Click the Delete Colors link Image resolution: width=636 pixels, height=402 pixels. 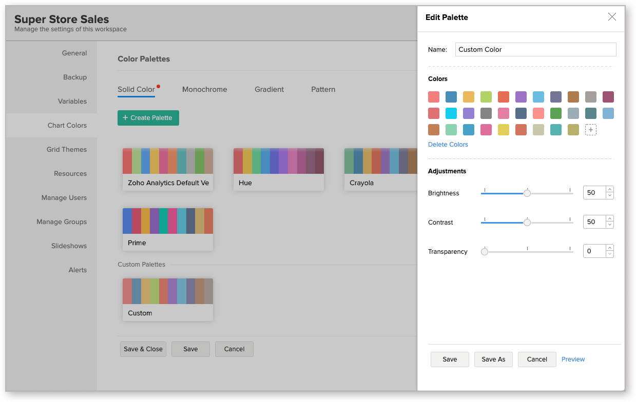(x=448, y=144)
